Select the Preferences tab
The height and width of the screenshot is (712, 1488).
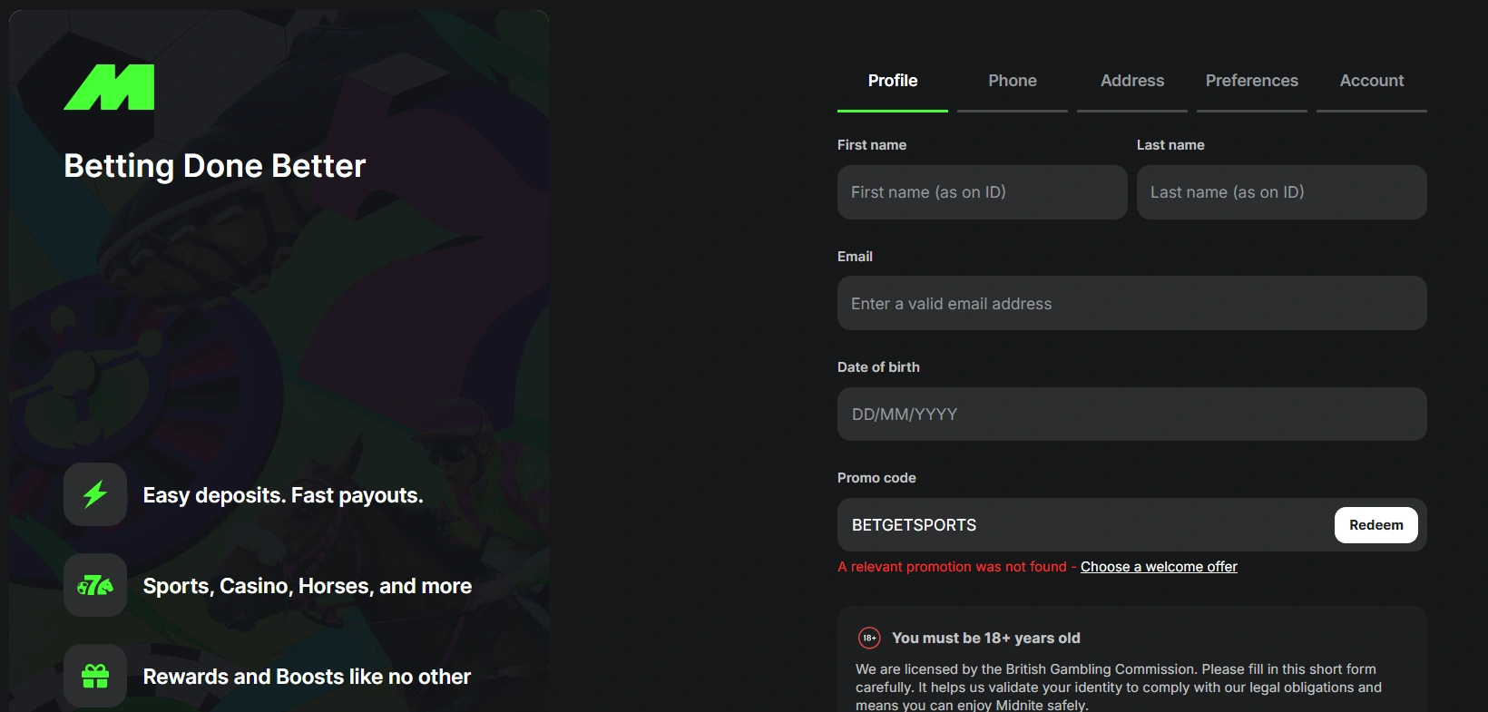[x=1252, y=81]
